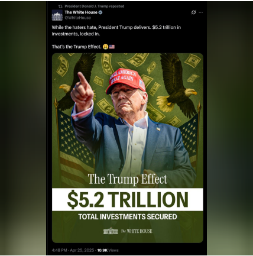
Task: Click the White House building logo in the graphic
Action: pyautogui.click(x=111, y=231)
